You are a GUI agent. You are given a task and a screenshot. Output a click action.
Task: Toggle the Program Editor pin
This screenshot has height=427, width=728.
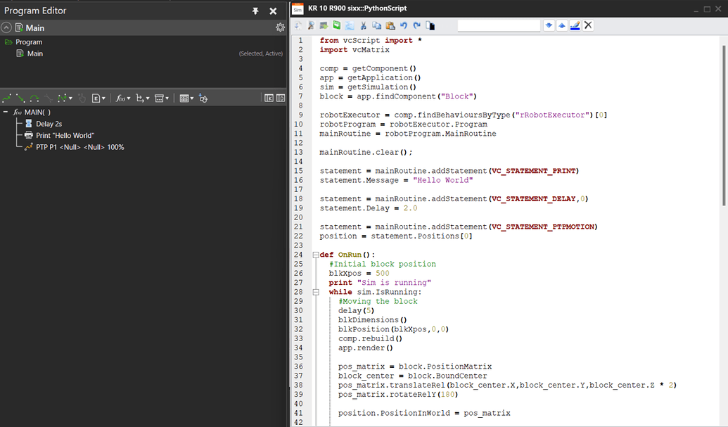coord(257,11)
